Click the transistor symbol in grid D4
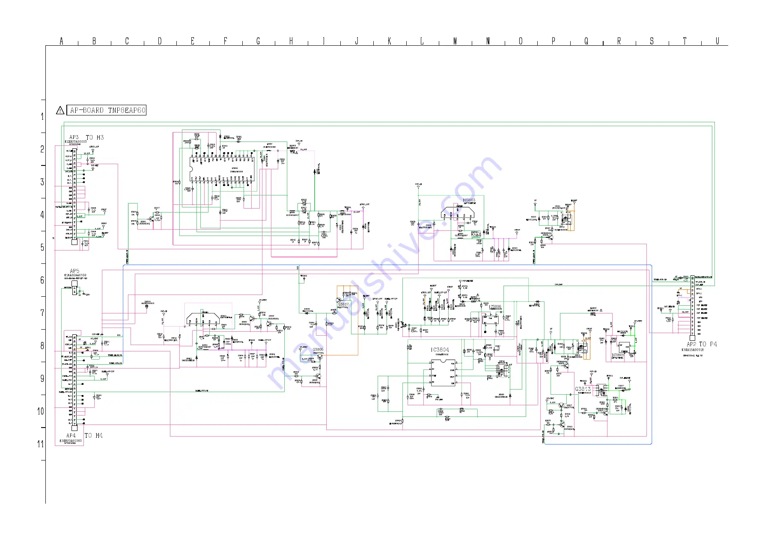Screen dimensions: 765x540 tap(152, 218)
